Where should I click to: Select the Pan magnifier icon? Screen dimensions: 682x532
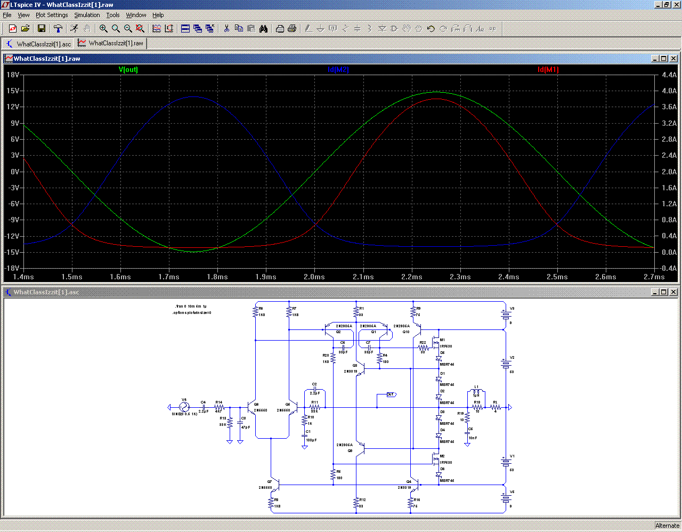click(116, 29)
